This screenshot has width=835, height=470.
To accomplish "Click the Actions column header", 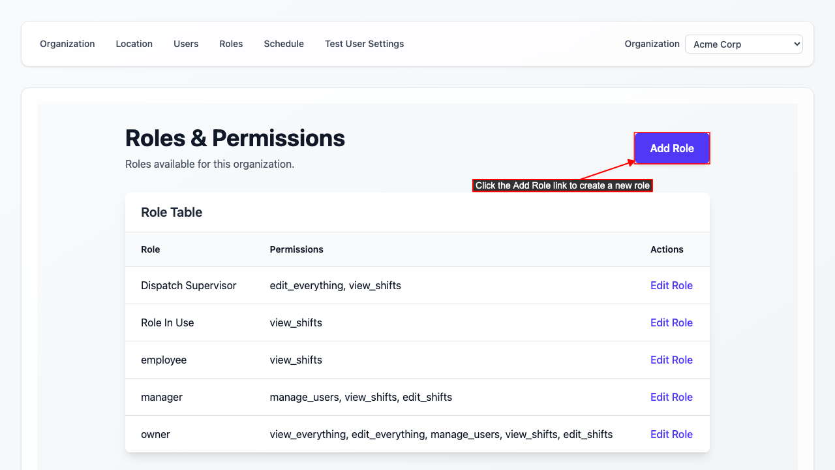I will tap(667, 249).
